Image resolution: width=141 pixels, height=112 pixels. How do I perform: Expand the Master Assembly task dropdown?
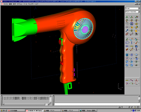coord(139,12)
